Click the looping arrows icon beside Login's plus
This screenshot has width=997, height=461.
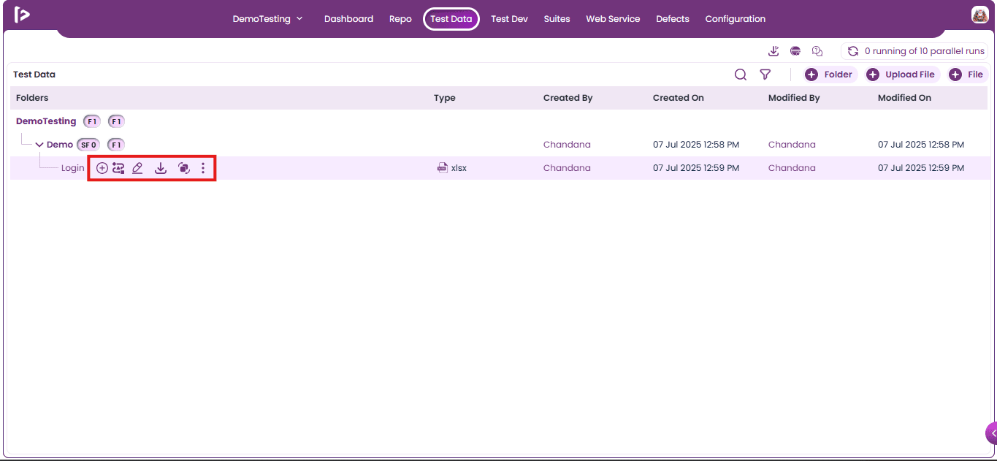click(x=118, y=168)
